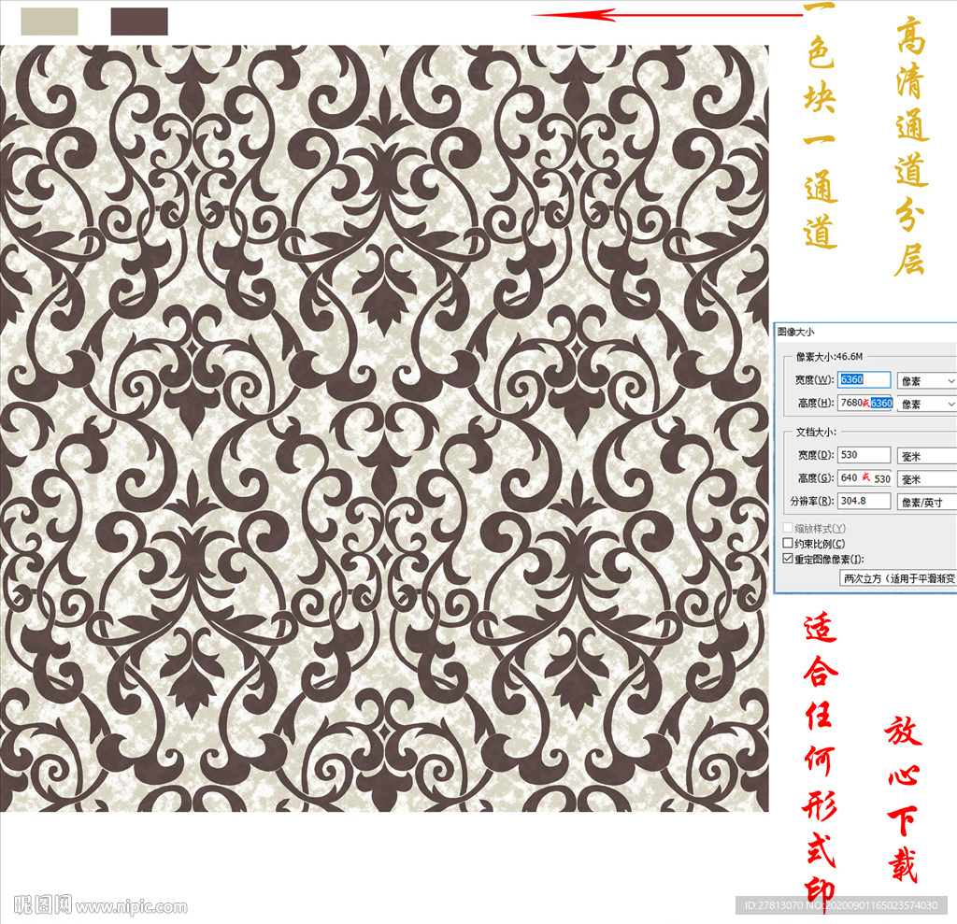Enable the 约束比例(C) checkbox
The image size is (957, 924).
[788, 543]
